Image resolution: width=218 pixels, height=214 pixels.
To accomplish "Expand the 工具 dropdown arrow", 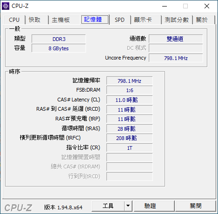I will [128, 206].
